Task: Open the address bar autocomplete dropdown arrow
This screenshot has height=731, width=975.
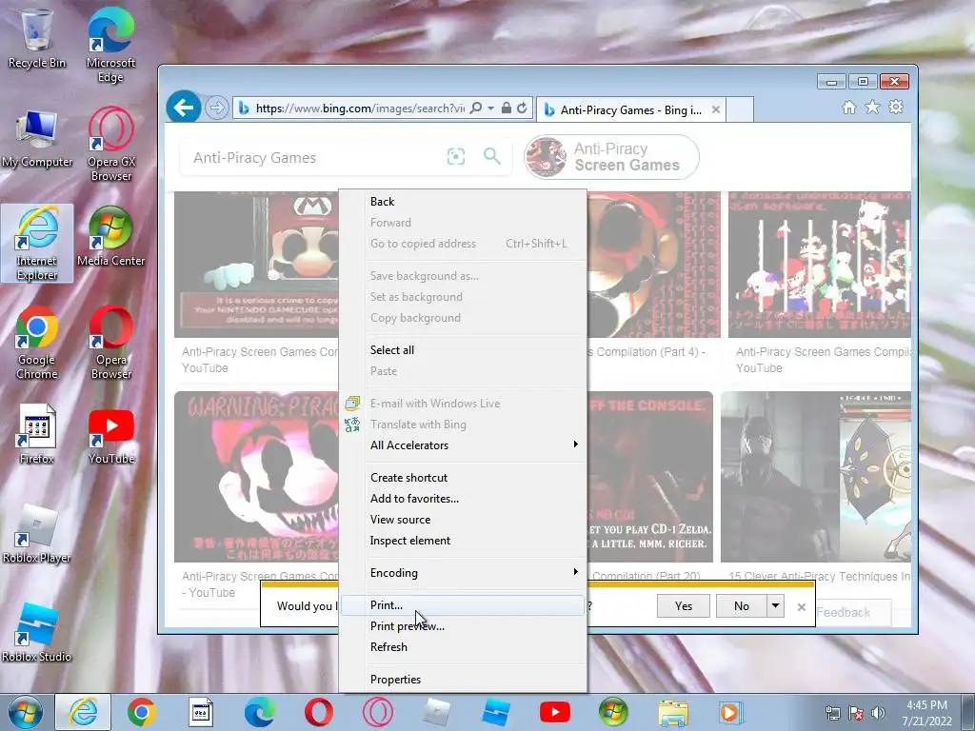Action: pos(490,109)
